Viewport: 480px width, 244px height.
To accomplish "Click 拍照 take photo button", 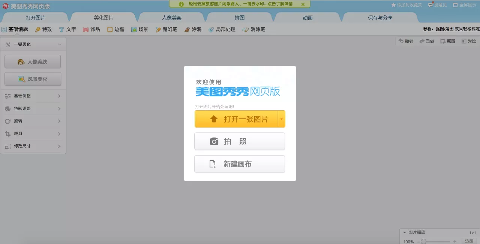I will (240, 141).
